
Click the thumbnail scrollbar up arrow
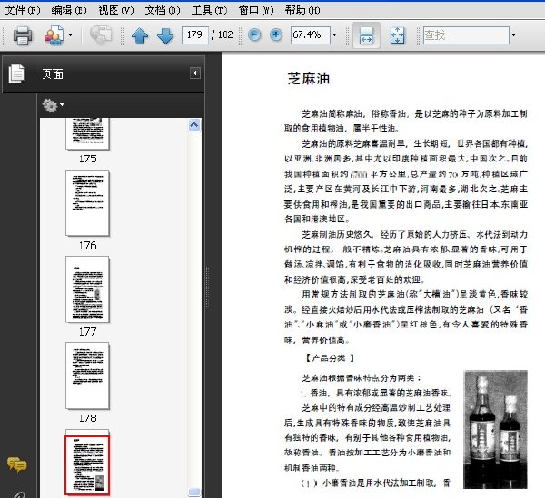[194, 125]
